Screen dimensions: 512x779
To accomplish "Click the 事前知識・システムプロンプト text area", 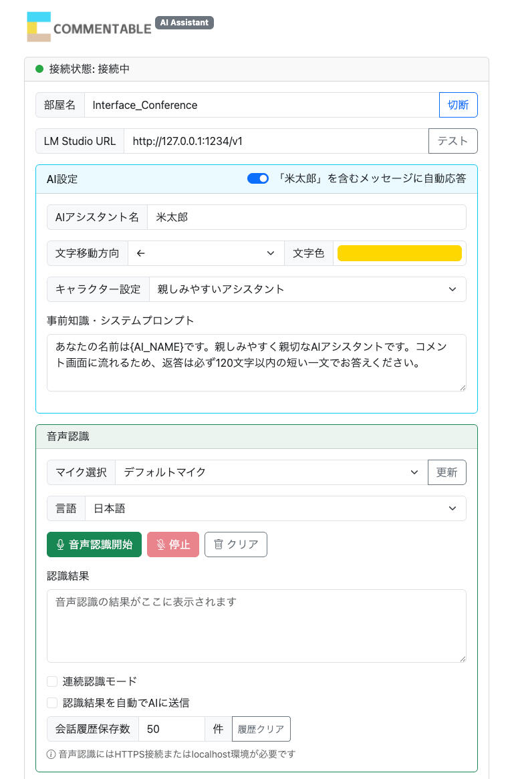I will [x=257, y=363].
